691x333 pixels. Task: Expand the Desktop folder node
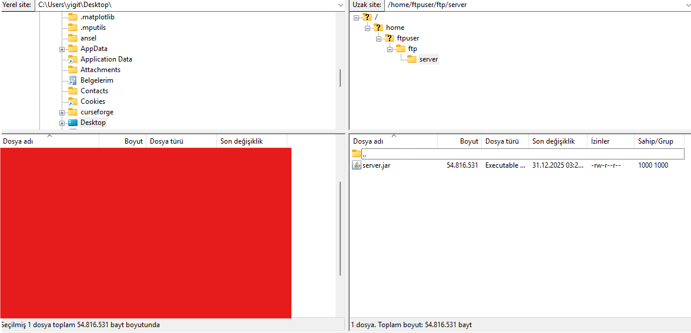click(x=62, y=123)
